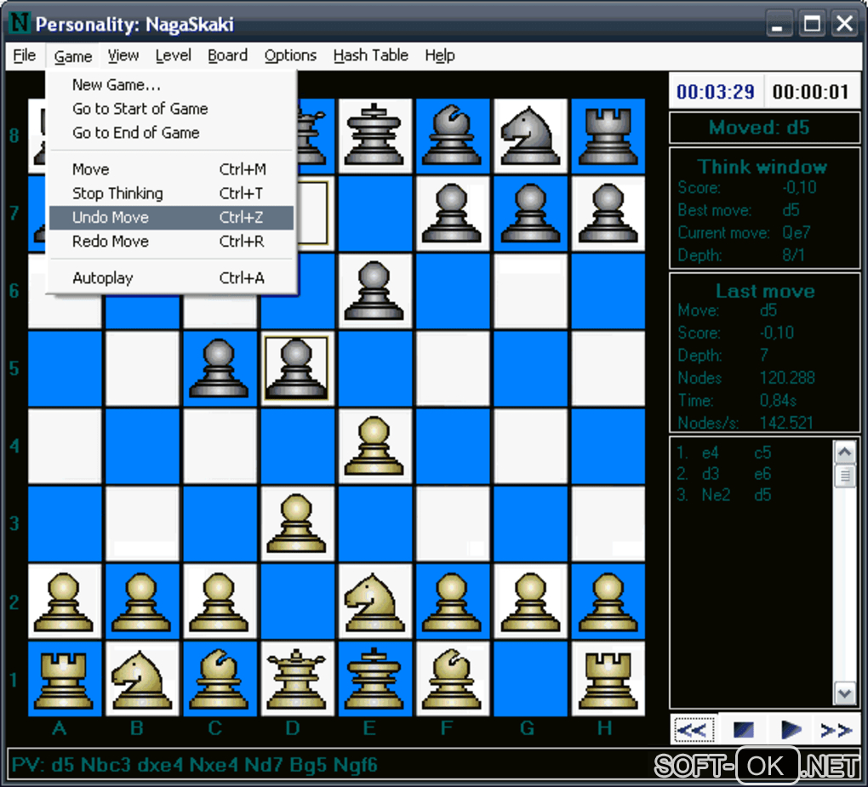The image size is (868, 787).
Task: Select Undo Move in the Game menu
Action: tap(171, 218)
